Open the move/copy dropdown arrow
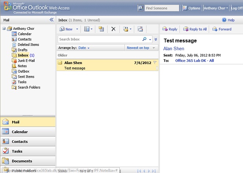Image resolution: width=243 pixels, height=173 pixels. pos(130,29)
